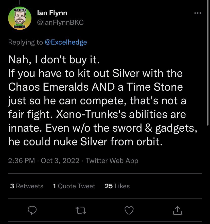Tap the share upload arrow icon

click(177, 210)
